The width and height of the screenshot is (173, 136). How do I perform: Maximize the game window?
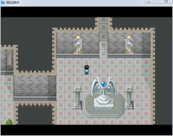(156, 2)
